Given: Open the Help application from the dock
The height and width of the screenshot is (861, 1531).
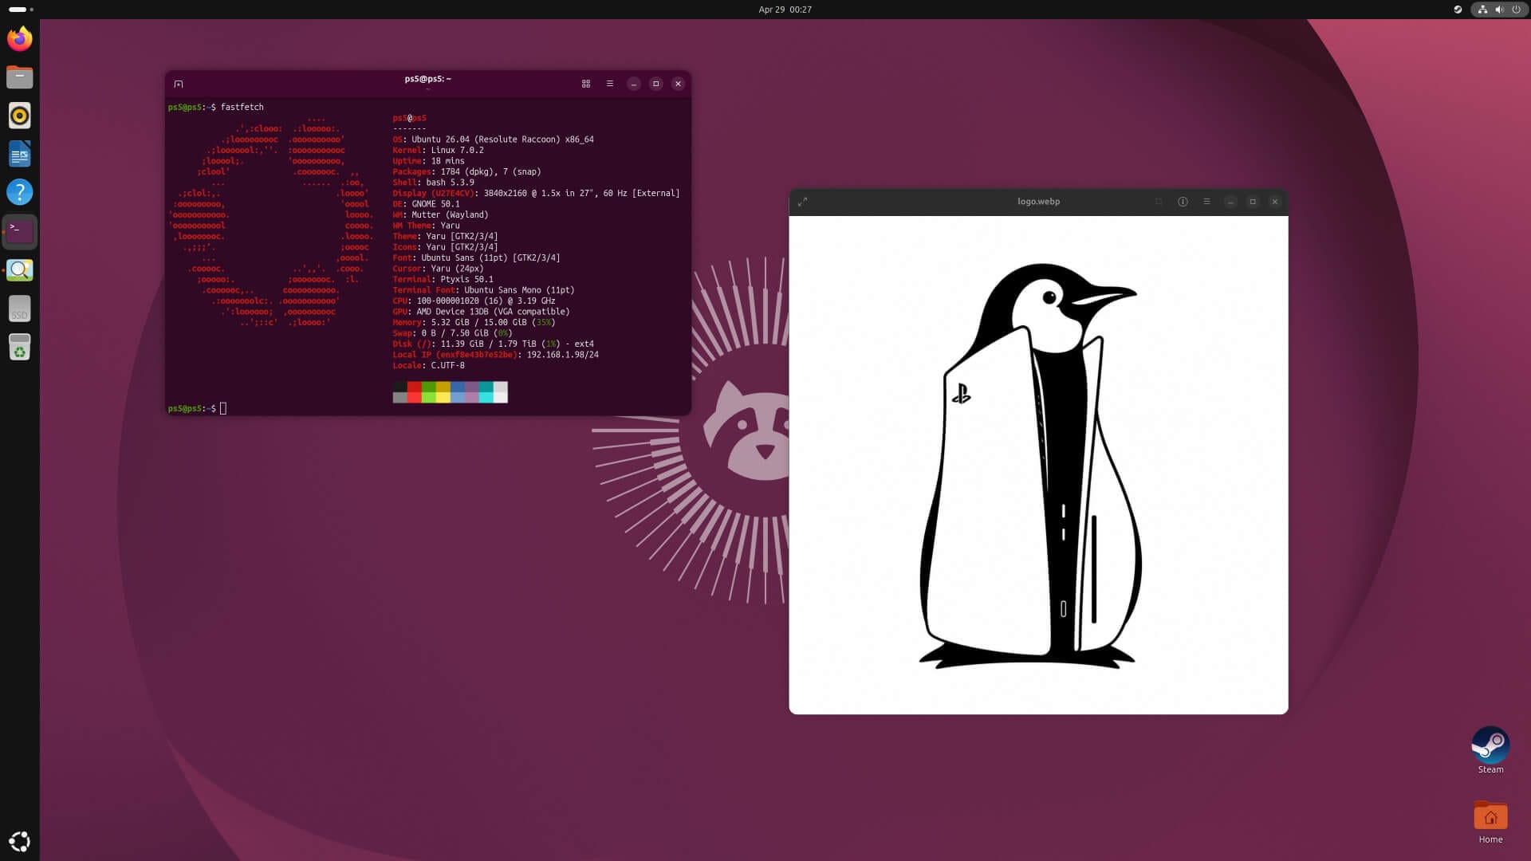Looking at the screenshot, I should coord(20,192).
